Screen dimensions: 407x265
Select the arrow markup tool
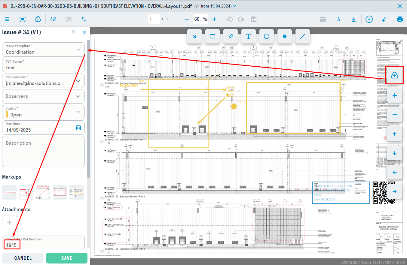pos(194,36)
